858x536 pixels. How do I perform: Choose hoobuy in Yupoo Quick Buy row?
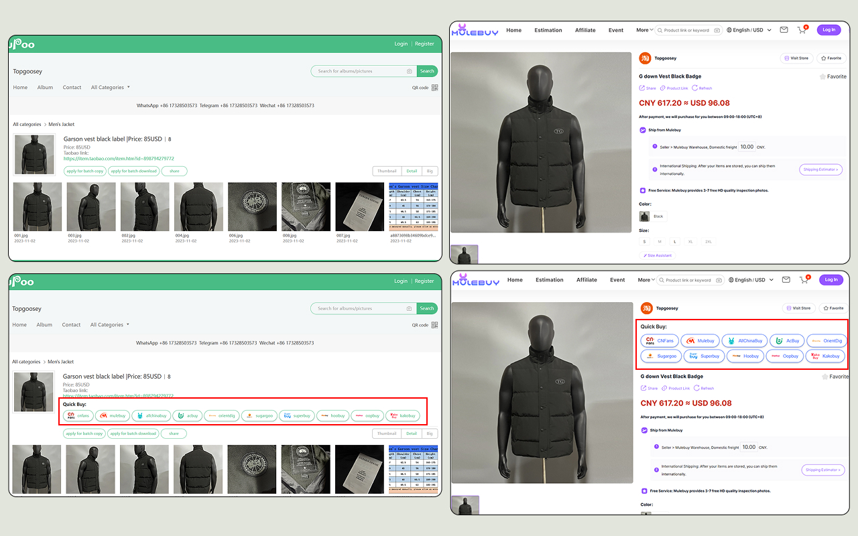333,415
